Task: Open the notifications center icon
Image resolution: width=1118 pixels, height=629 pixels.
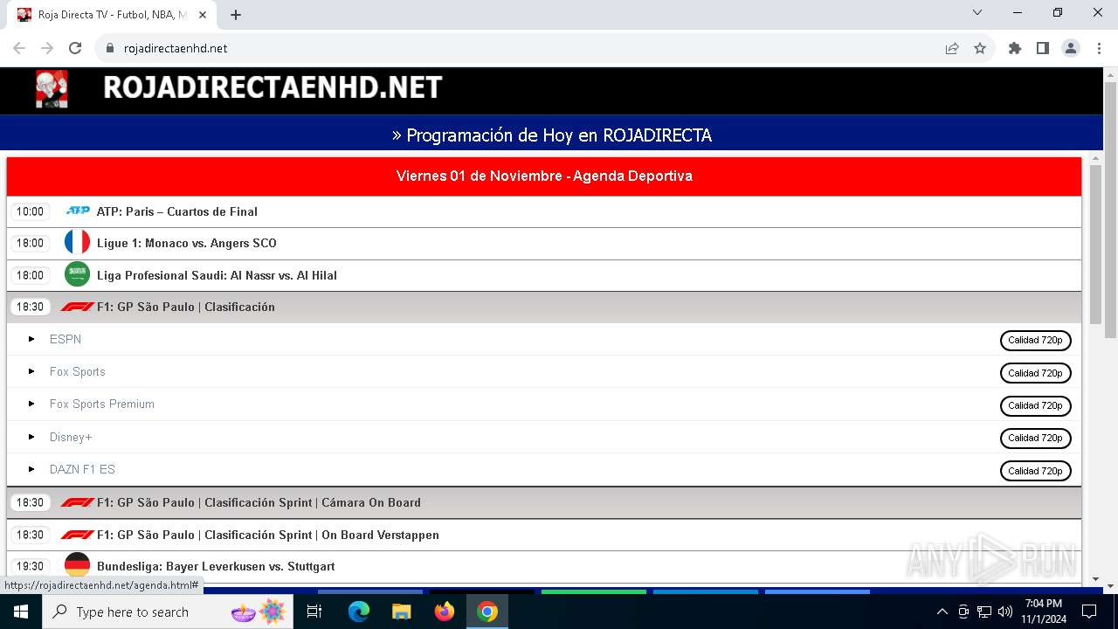Action: [x=1089, y=612]
